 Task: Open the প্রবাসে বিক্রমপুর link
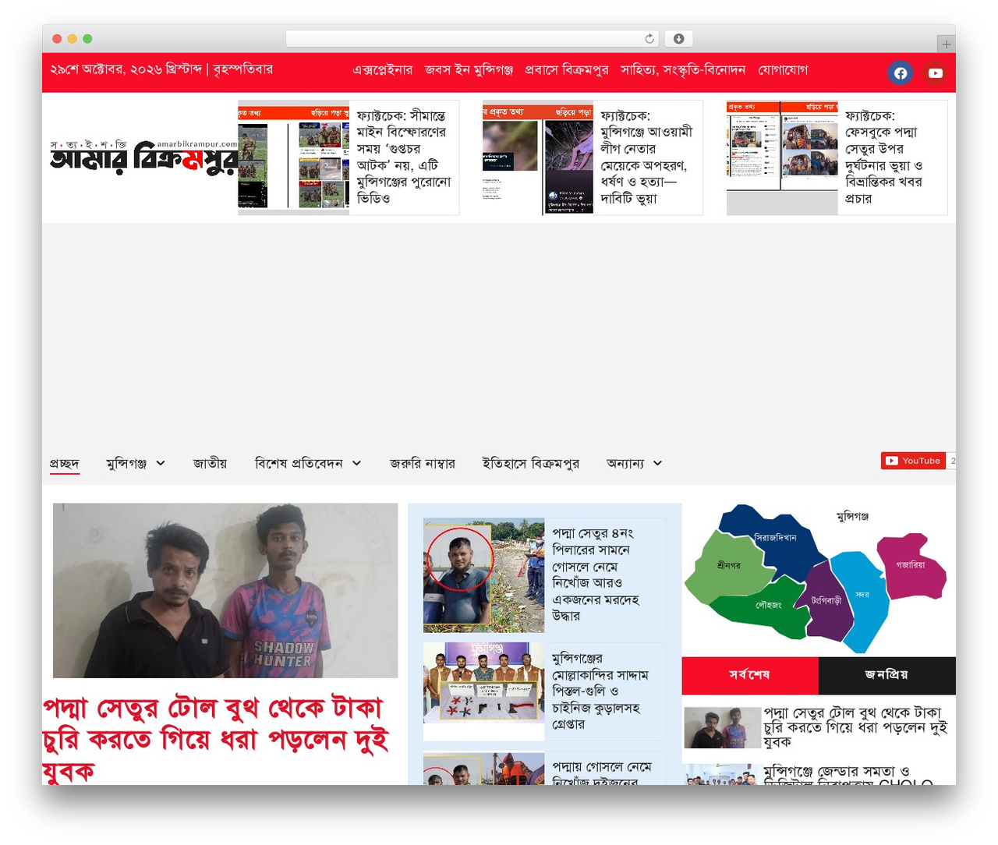[567, 69]
